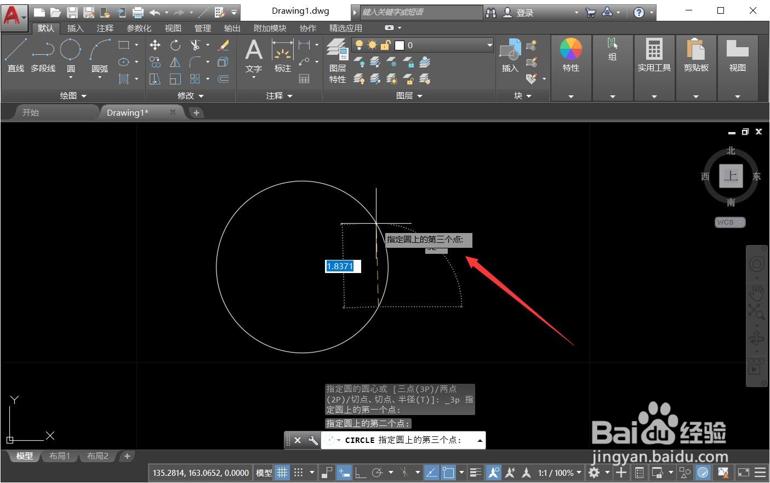Image resolution: width=770 pixels, height=483 pixels.
Task: Click the search keyword input field
Action: [x=421, y=12]
